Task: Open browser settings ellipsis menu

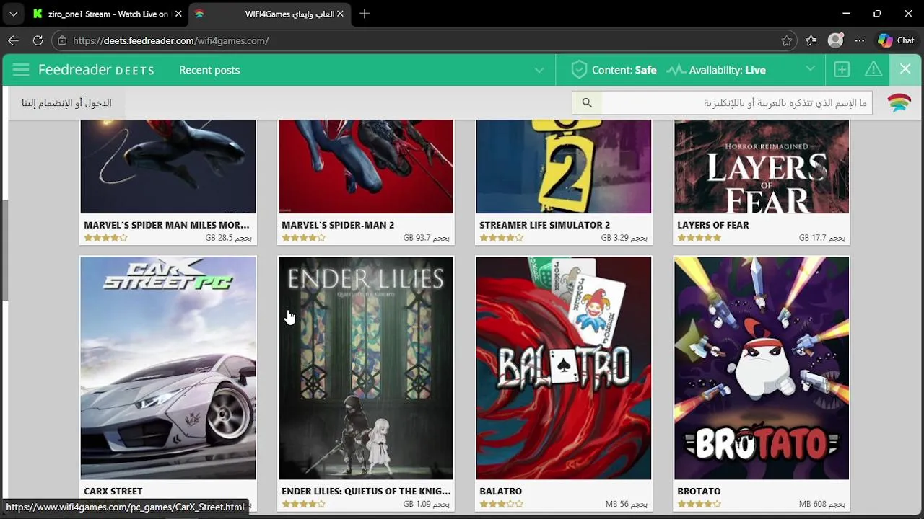Action: click(x=860, y=40)
